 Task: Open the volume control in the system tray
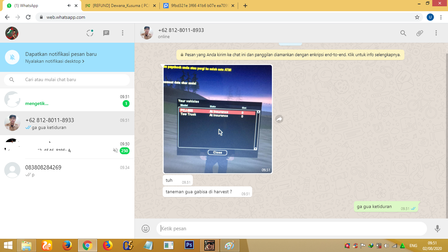pos(386,246)
